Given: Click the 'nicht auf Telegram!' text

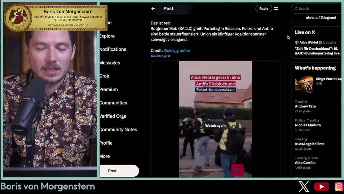Looking at the screenshot, I should click(x=321, y=18).
